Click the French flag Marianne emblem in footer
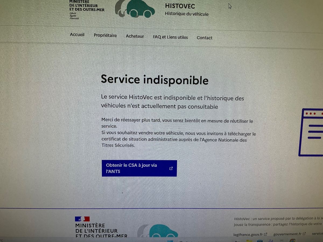Image resolution: width=323 pixels, height=242 pixels. point(82,219)
